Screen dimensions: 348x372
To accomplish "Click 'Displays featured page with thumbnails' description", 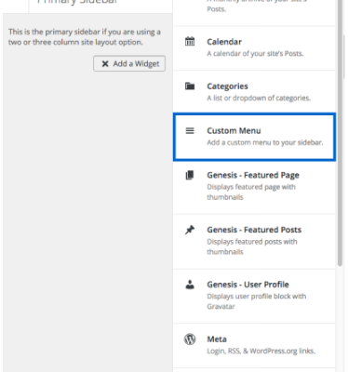I will pos(251,192).
